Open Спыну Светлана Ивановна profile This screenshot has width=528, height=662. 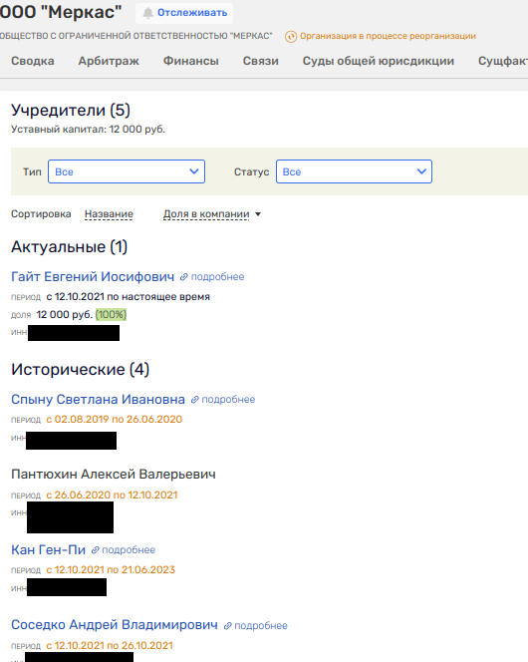point(98,400)
